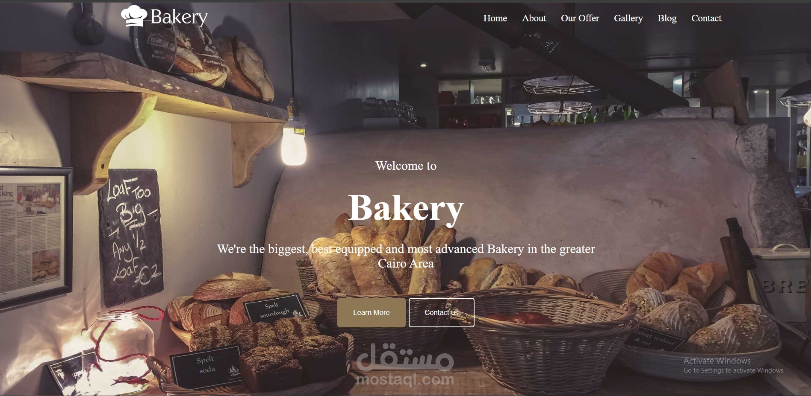Open the Gallery navigation link

(x=628, y=18)
